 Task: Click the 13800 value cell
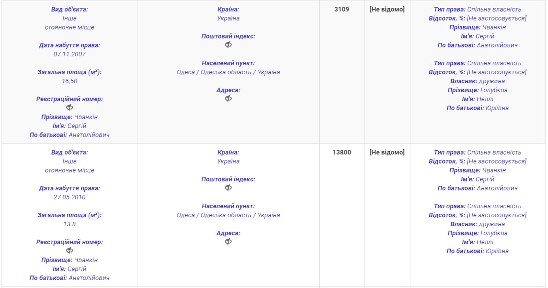point(342,152)
